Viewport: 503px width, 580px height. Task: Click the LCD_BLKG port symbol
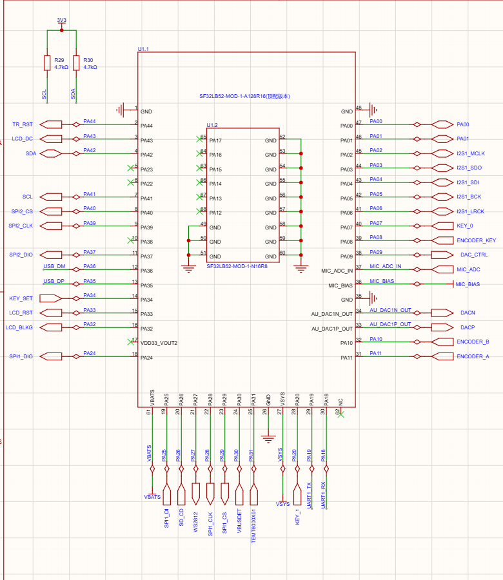[x=50, y=327]
